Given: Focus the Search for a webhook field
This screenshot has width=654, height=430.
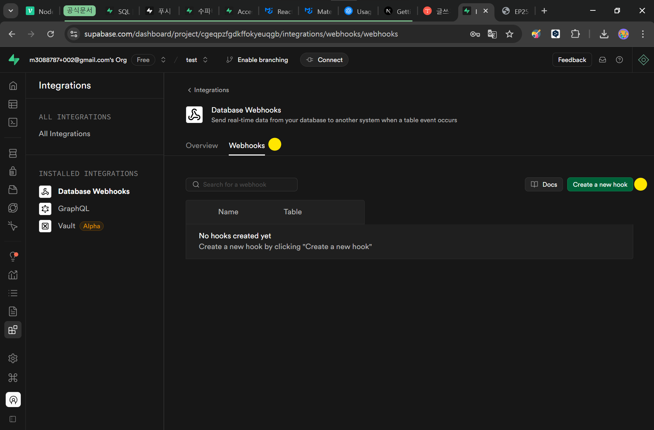Looking at the screenshot, I should click(x=242, y=185).
